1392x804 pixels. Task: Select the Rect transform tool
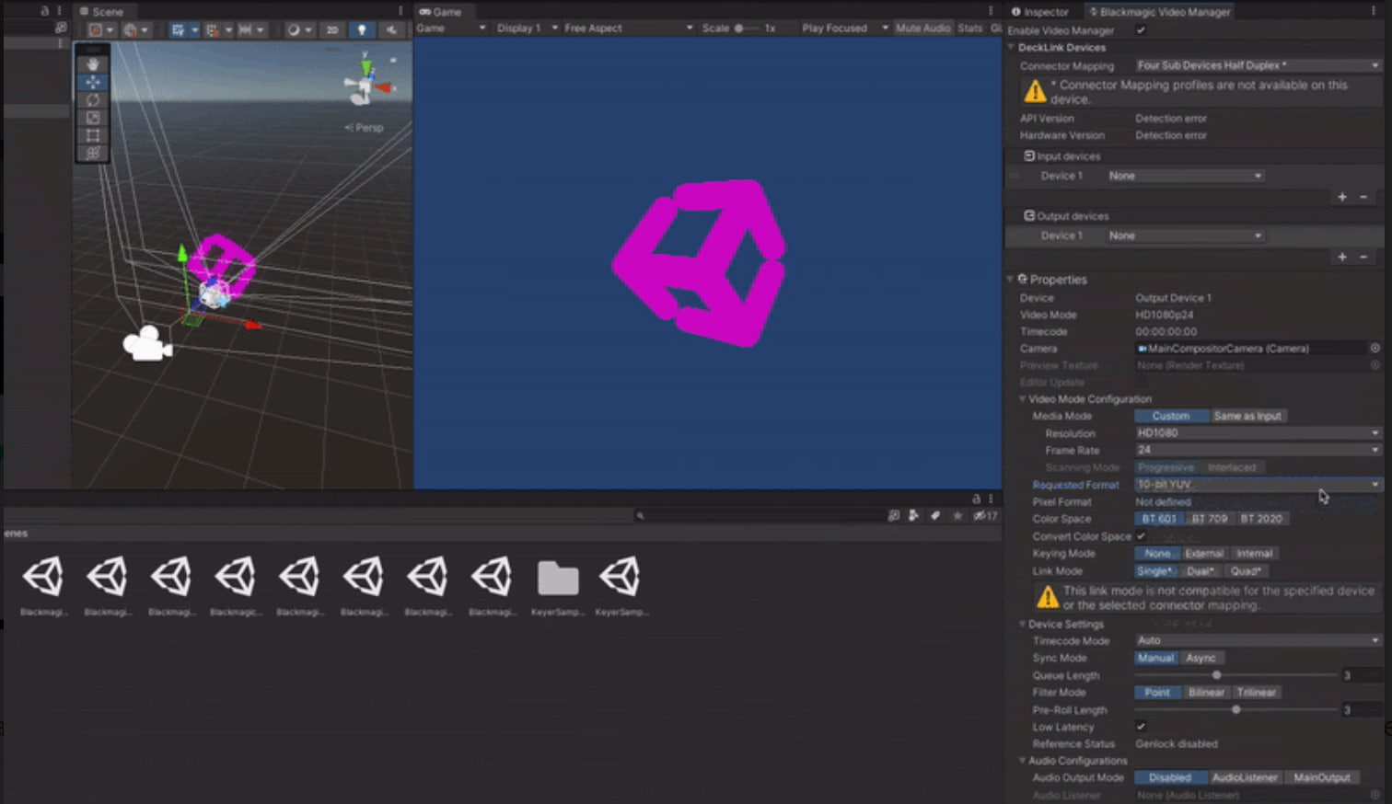[x=93, y=135]
